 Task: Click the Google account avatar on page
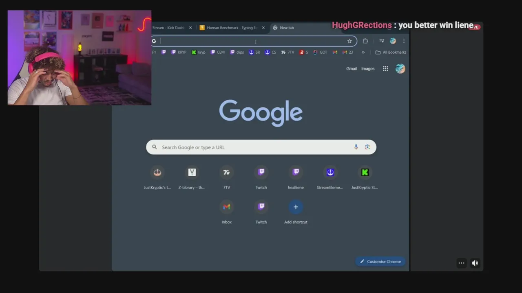(x=400, y=69)
